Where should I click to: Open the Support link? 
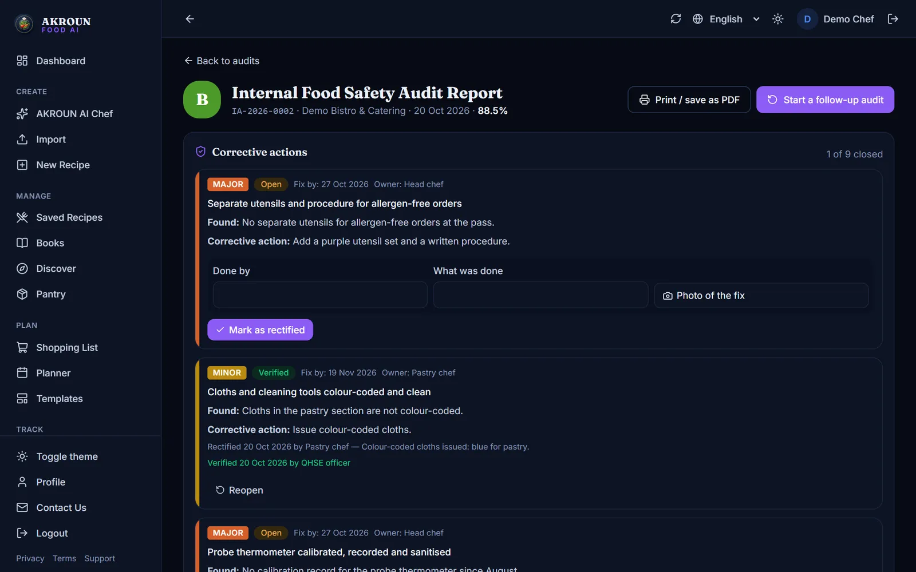click(x=100, y=558)
